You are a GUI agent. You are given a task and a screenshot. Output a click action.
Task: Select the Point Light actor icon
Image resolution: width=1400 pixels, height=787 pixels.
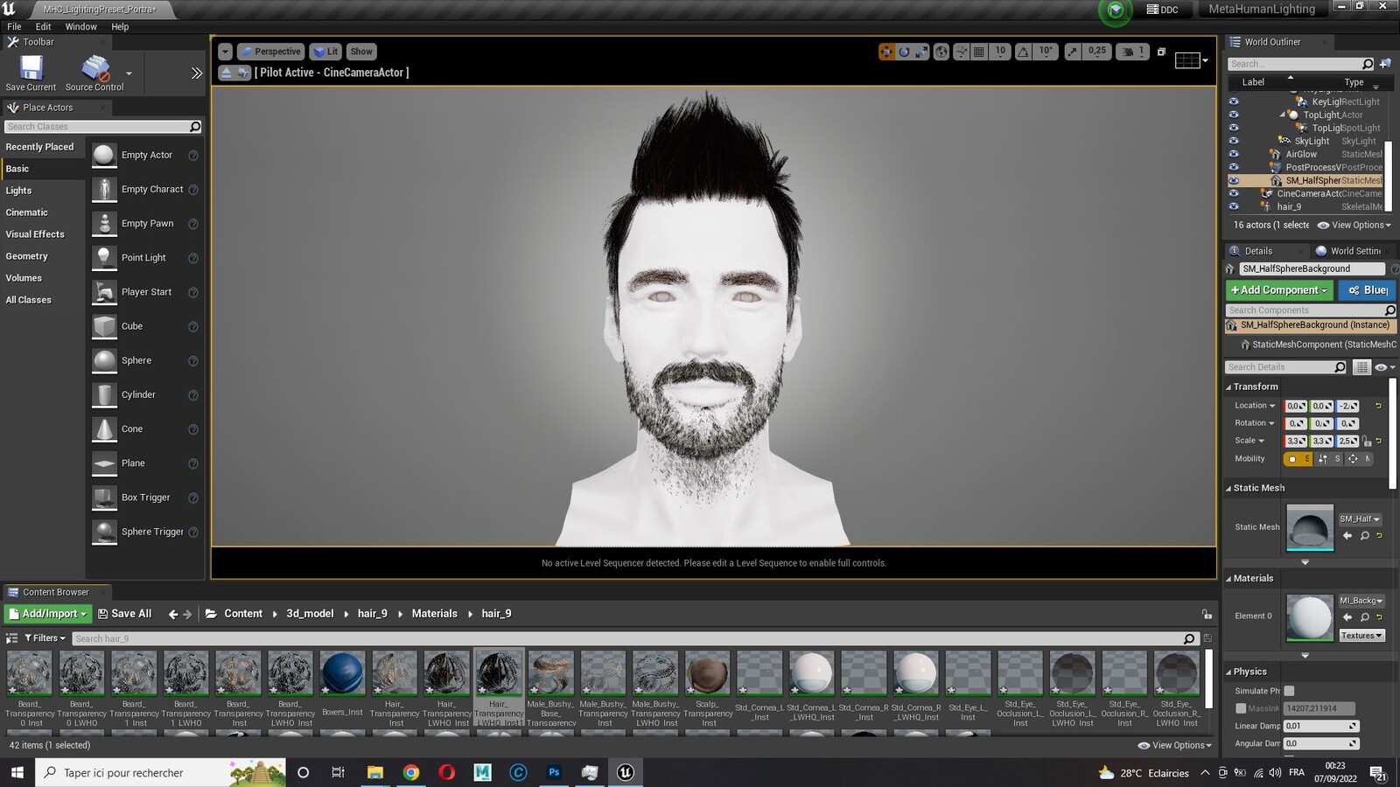point(104,258)
